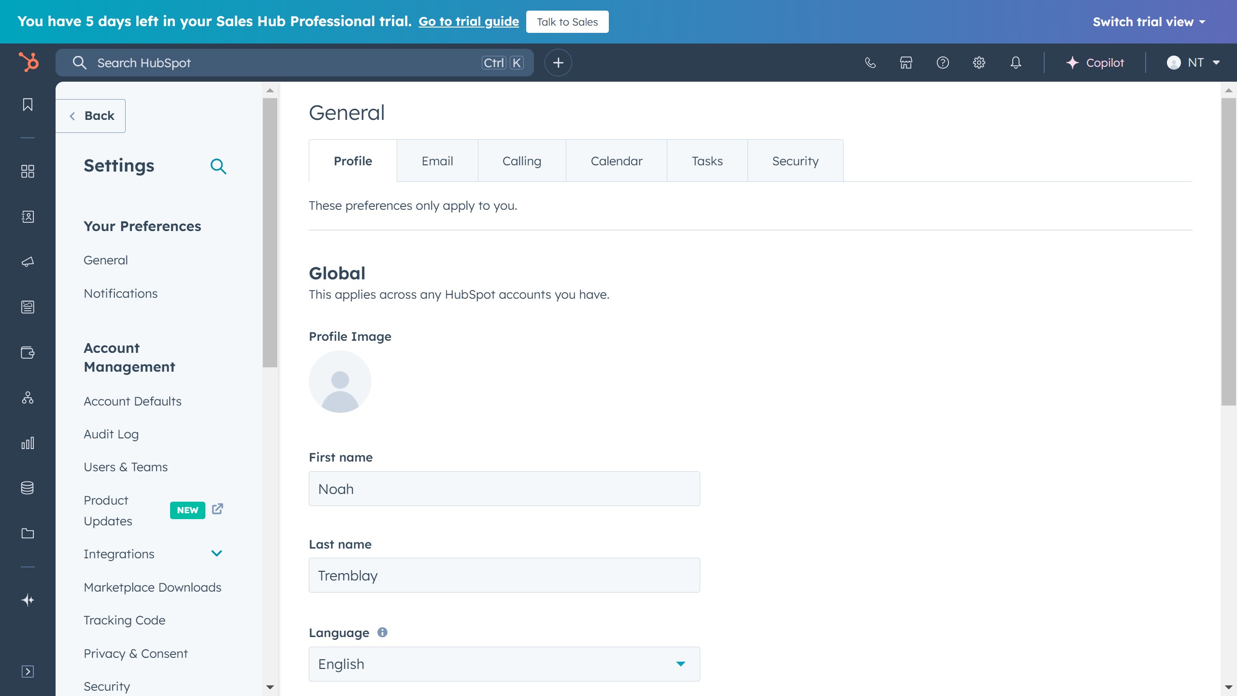Click the HubSpot sprocket logo
This screenshot has height=696, width=1237.
pyautogui.click(x=28, y=62)
